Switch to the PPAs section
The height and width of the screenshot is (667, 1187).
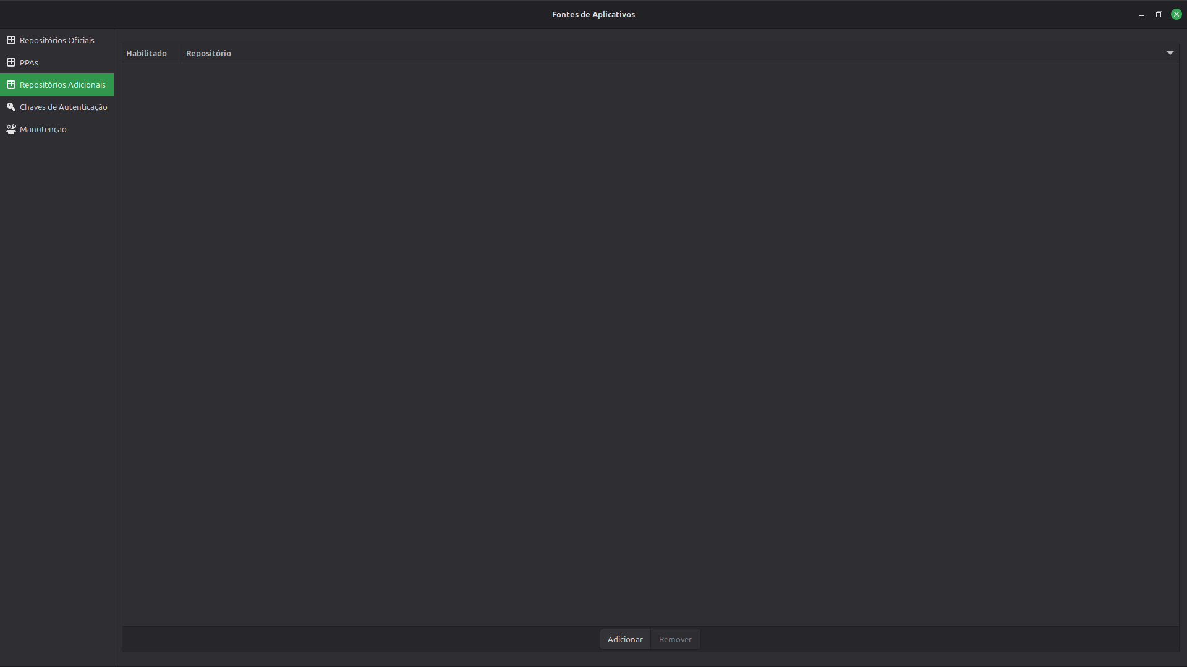coord(29,62)
